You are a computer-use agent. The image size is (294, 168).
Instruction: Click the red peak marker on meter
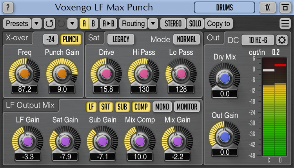[x=280, y=65]
